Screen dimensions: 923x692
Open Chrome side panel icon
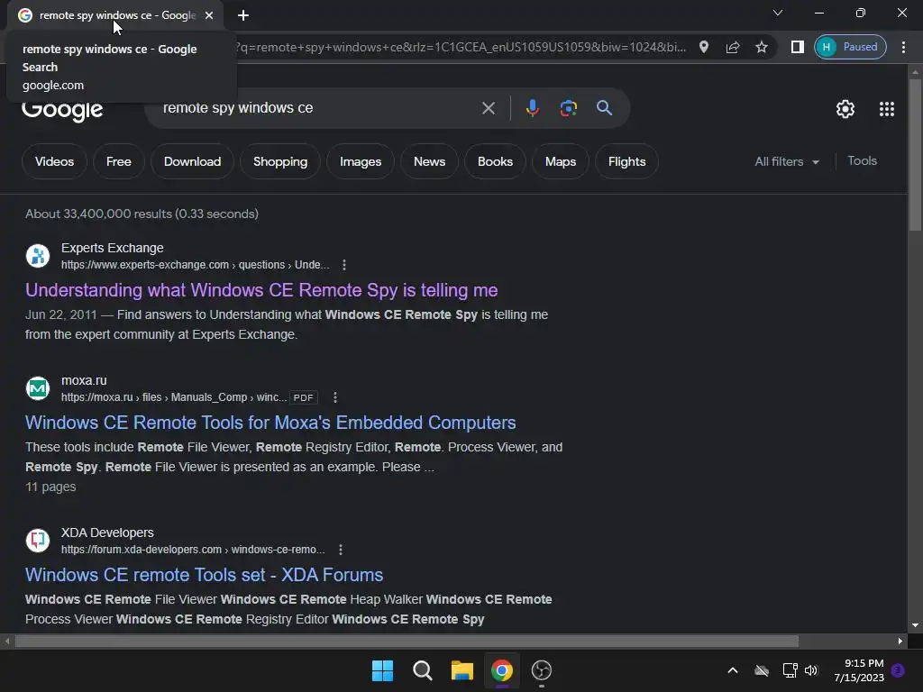[x=797, y=47]
